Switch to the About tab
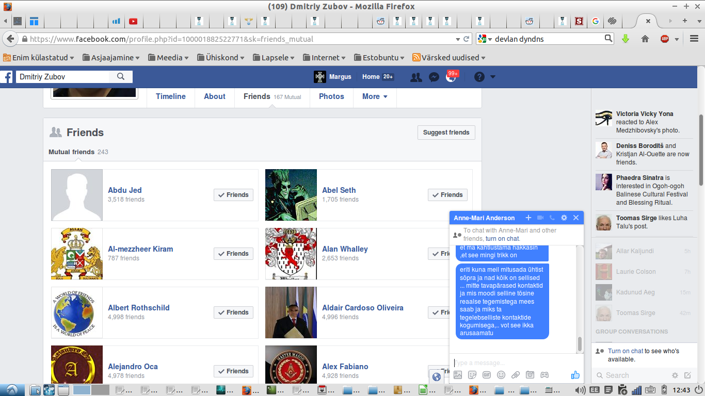The width and height of the screenshot is (705, 396). [x=215, y=96]
